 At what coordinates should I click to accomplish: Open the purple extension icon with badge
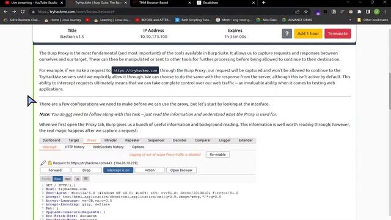click(317, 12)
